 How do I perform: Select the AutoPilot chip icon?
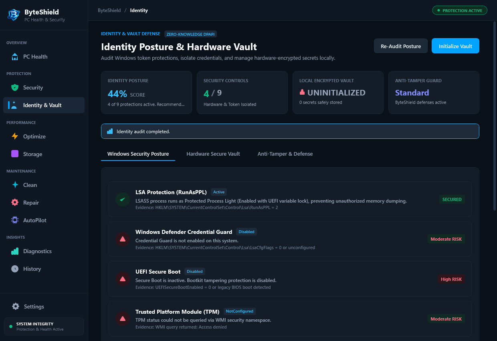(15, 220)
